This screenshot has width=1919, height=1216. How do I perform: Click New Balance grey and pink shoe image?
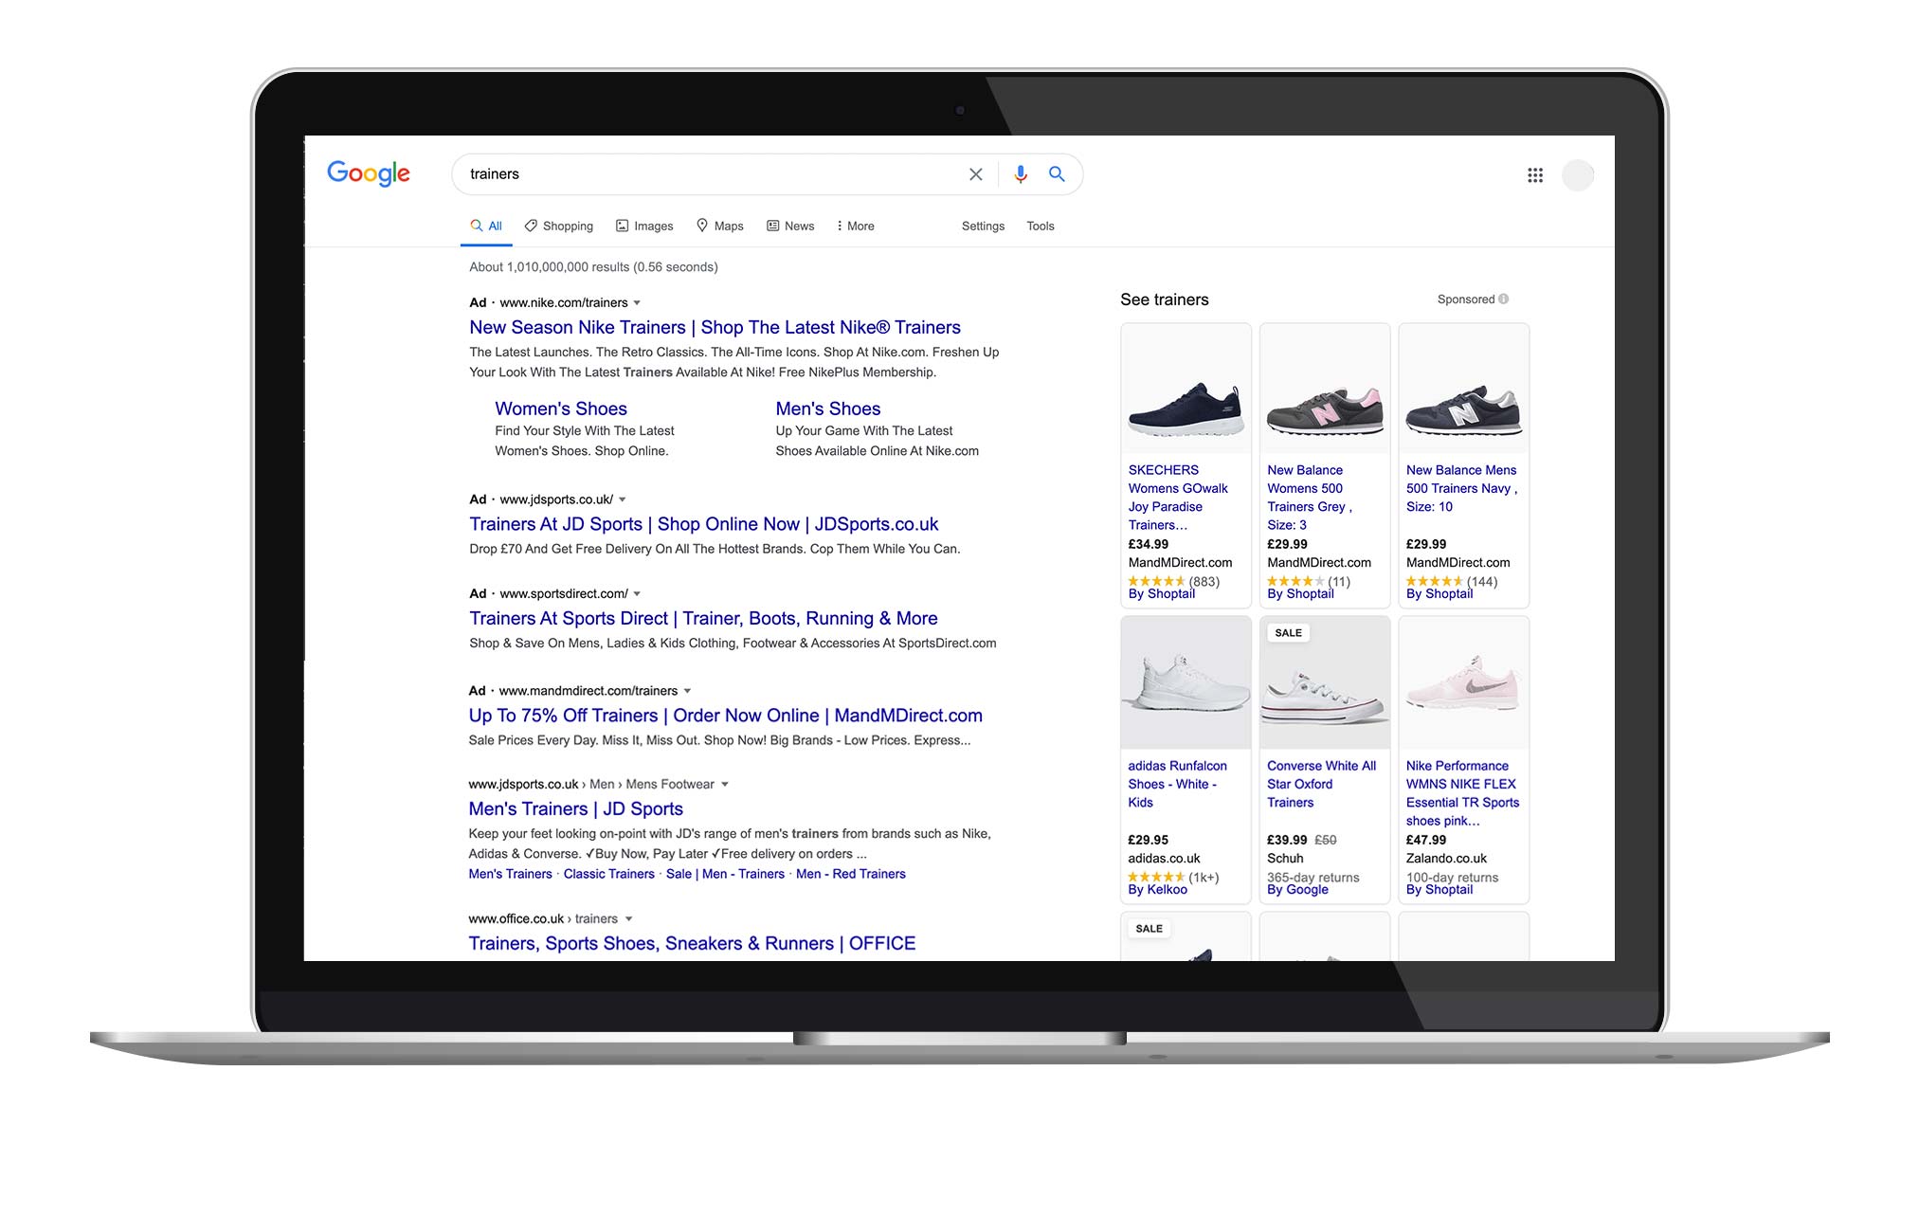point(1325,389)
